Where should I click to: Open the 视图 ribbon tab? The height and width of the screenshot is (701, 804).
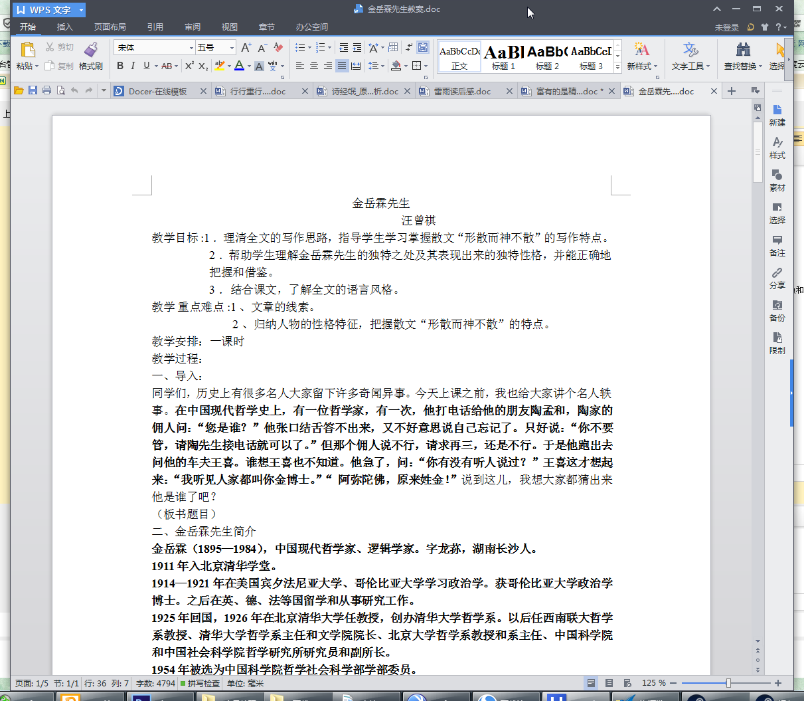click(230, 27)
